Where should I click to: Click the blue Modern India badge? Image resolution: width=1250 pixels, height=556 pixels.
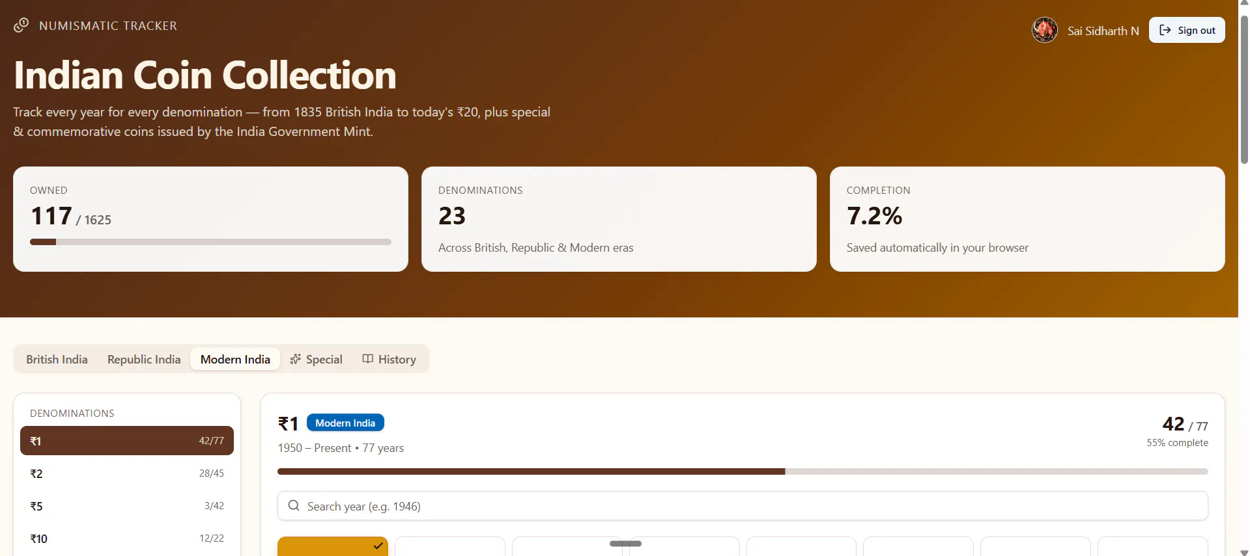click(345, 423)
